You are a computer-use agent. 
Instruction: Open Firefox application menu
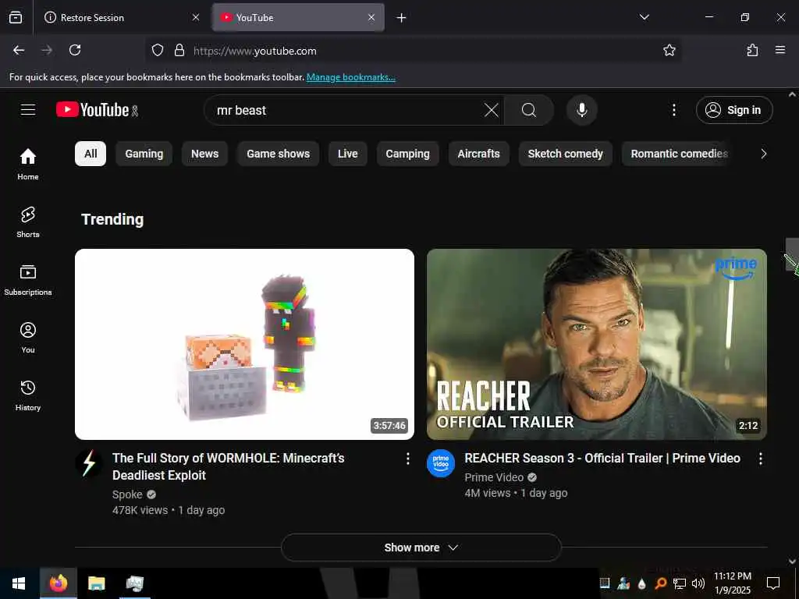pyautogui.click(x=780, y=50)
